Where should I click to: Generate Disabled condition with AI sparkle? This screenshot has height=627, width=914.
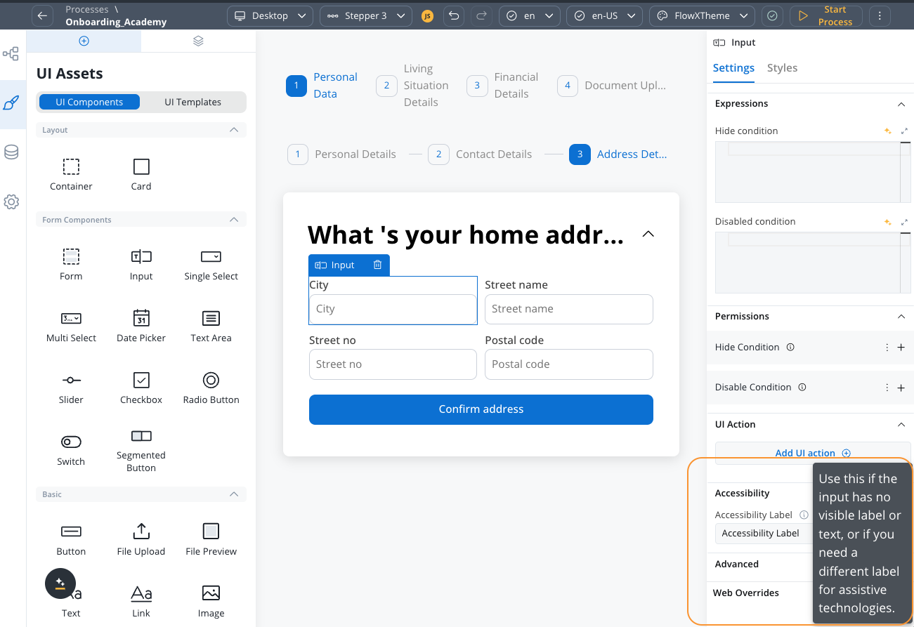pyautogui.click(x=887, y=222)
